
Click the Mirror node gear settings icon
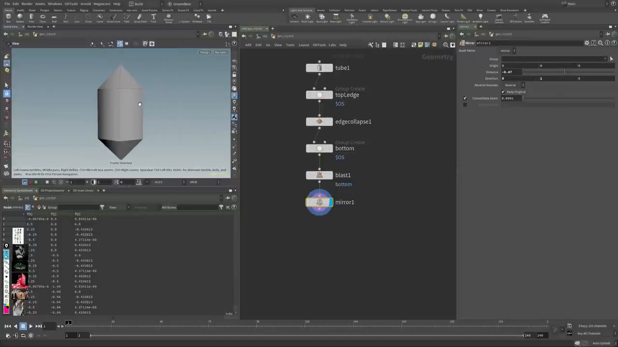tap(587, 43)
